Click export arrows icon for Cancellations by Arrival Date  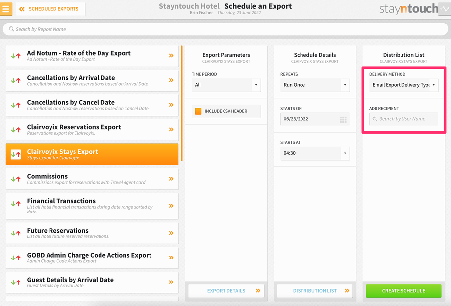(x=16, y=80)
